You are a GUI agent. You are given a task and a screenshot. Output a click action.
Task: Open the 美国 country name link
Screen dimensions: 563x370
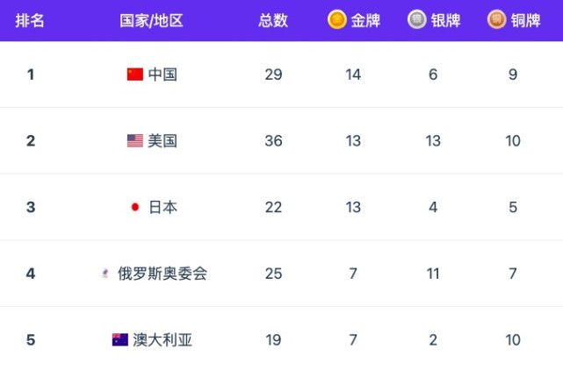162,141
